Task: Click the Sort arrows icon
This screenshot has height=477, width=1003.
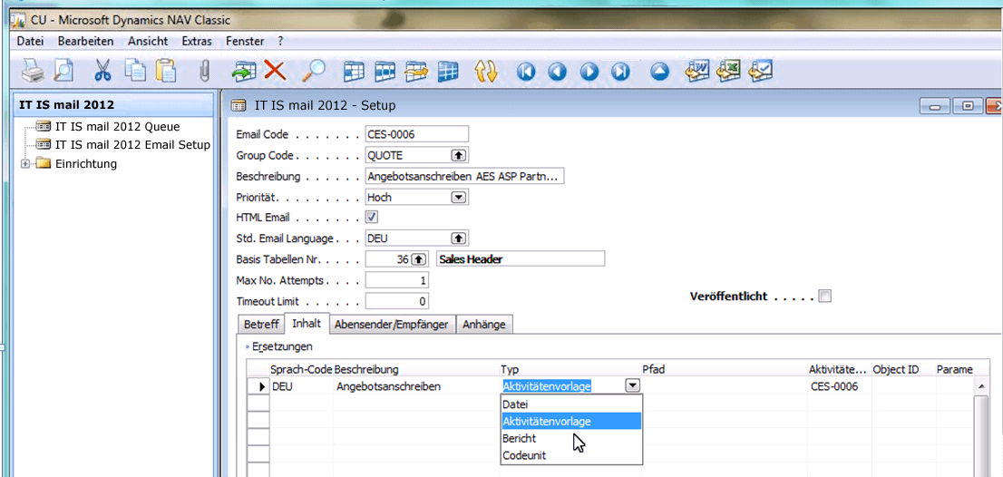Action: [x=486, y=71]
